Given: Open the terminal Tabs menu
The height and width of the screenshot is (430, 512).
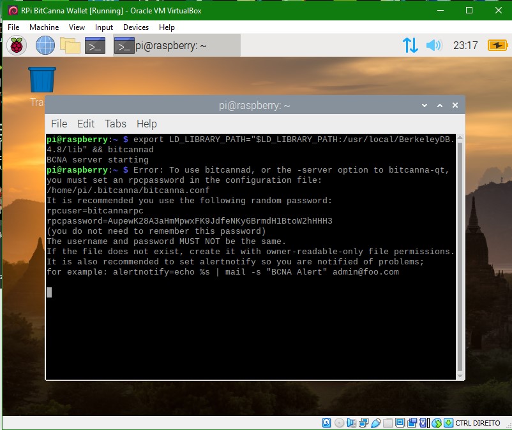Looking at the screenshot, I should (x=116, y=124).
